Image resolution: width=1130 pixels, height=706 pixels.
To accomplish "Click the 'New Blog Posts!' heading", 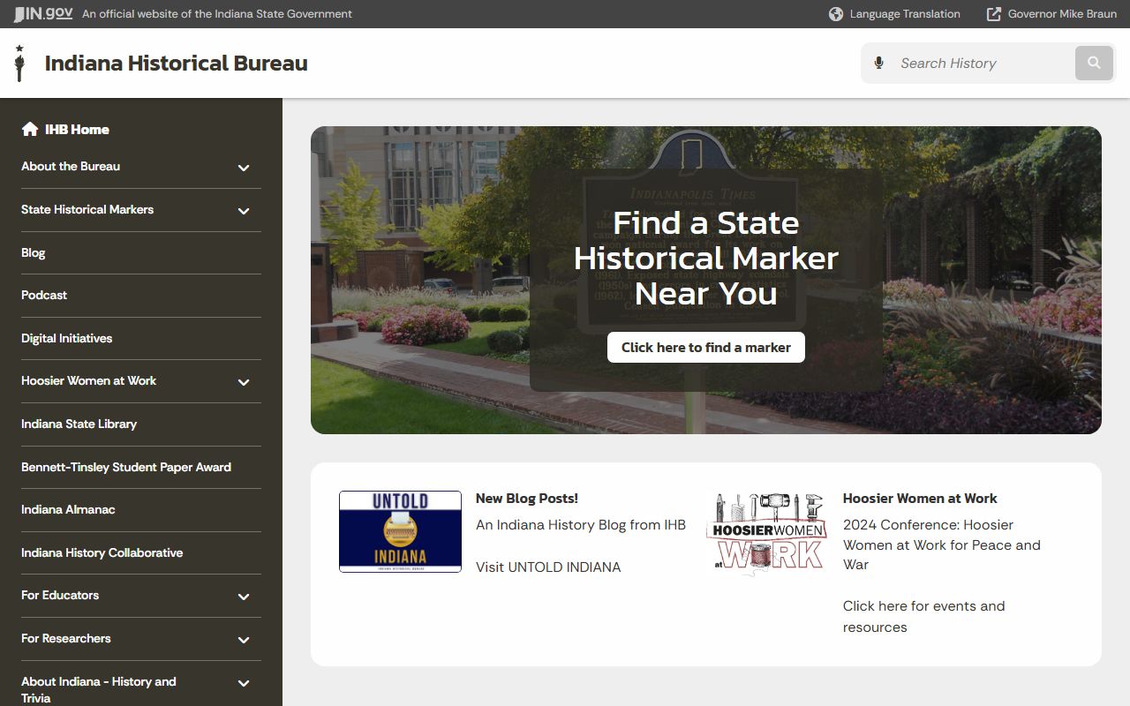I will tap(527, 498).
